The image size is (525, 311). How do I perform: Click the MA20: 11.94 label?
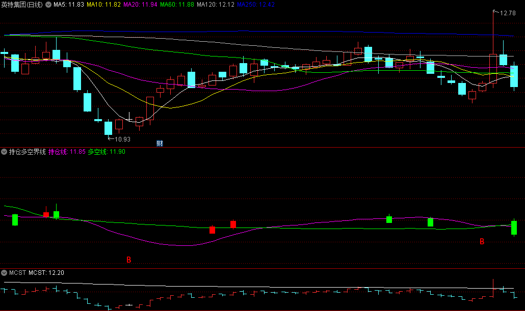(x=140, y=5)
